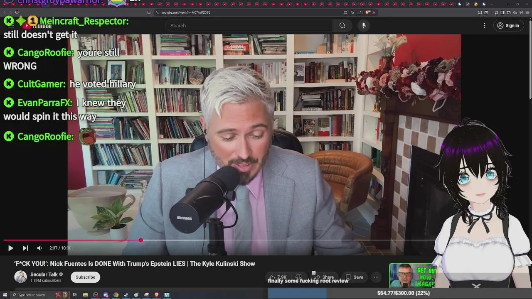The width and height of the screenshot is (532, 299).
Task: Open Google Chrome from taskbar
Action: [x=116, y=295]
